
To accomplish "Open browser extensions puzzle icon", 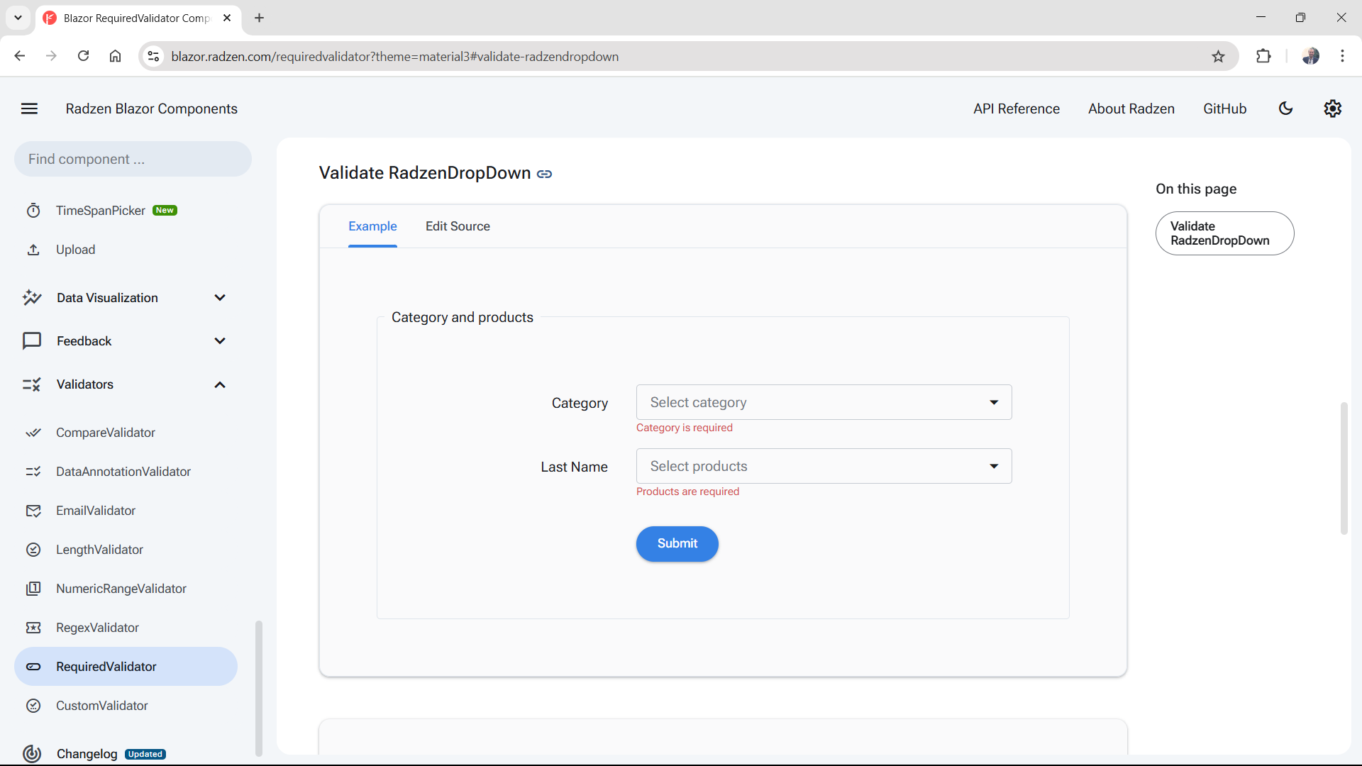I will click(x=1263, y=57).
